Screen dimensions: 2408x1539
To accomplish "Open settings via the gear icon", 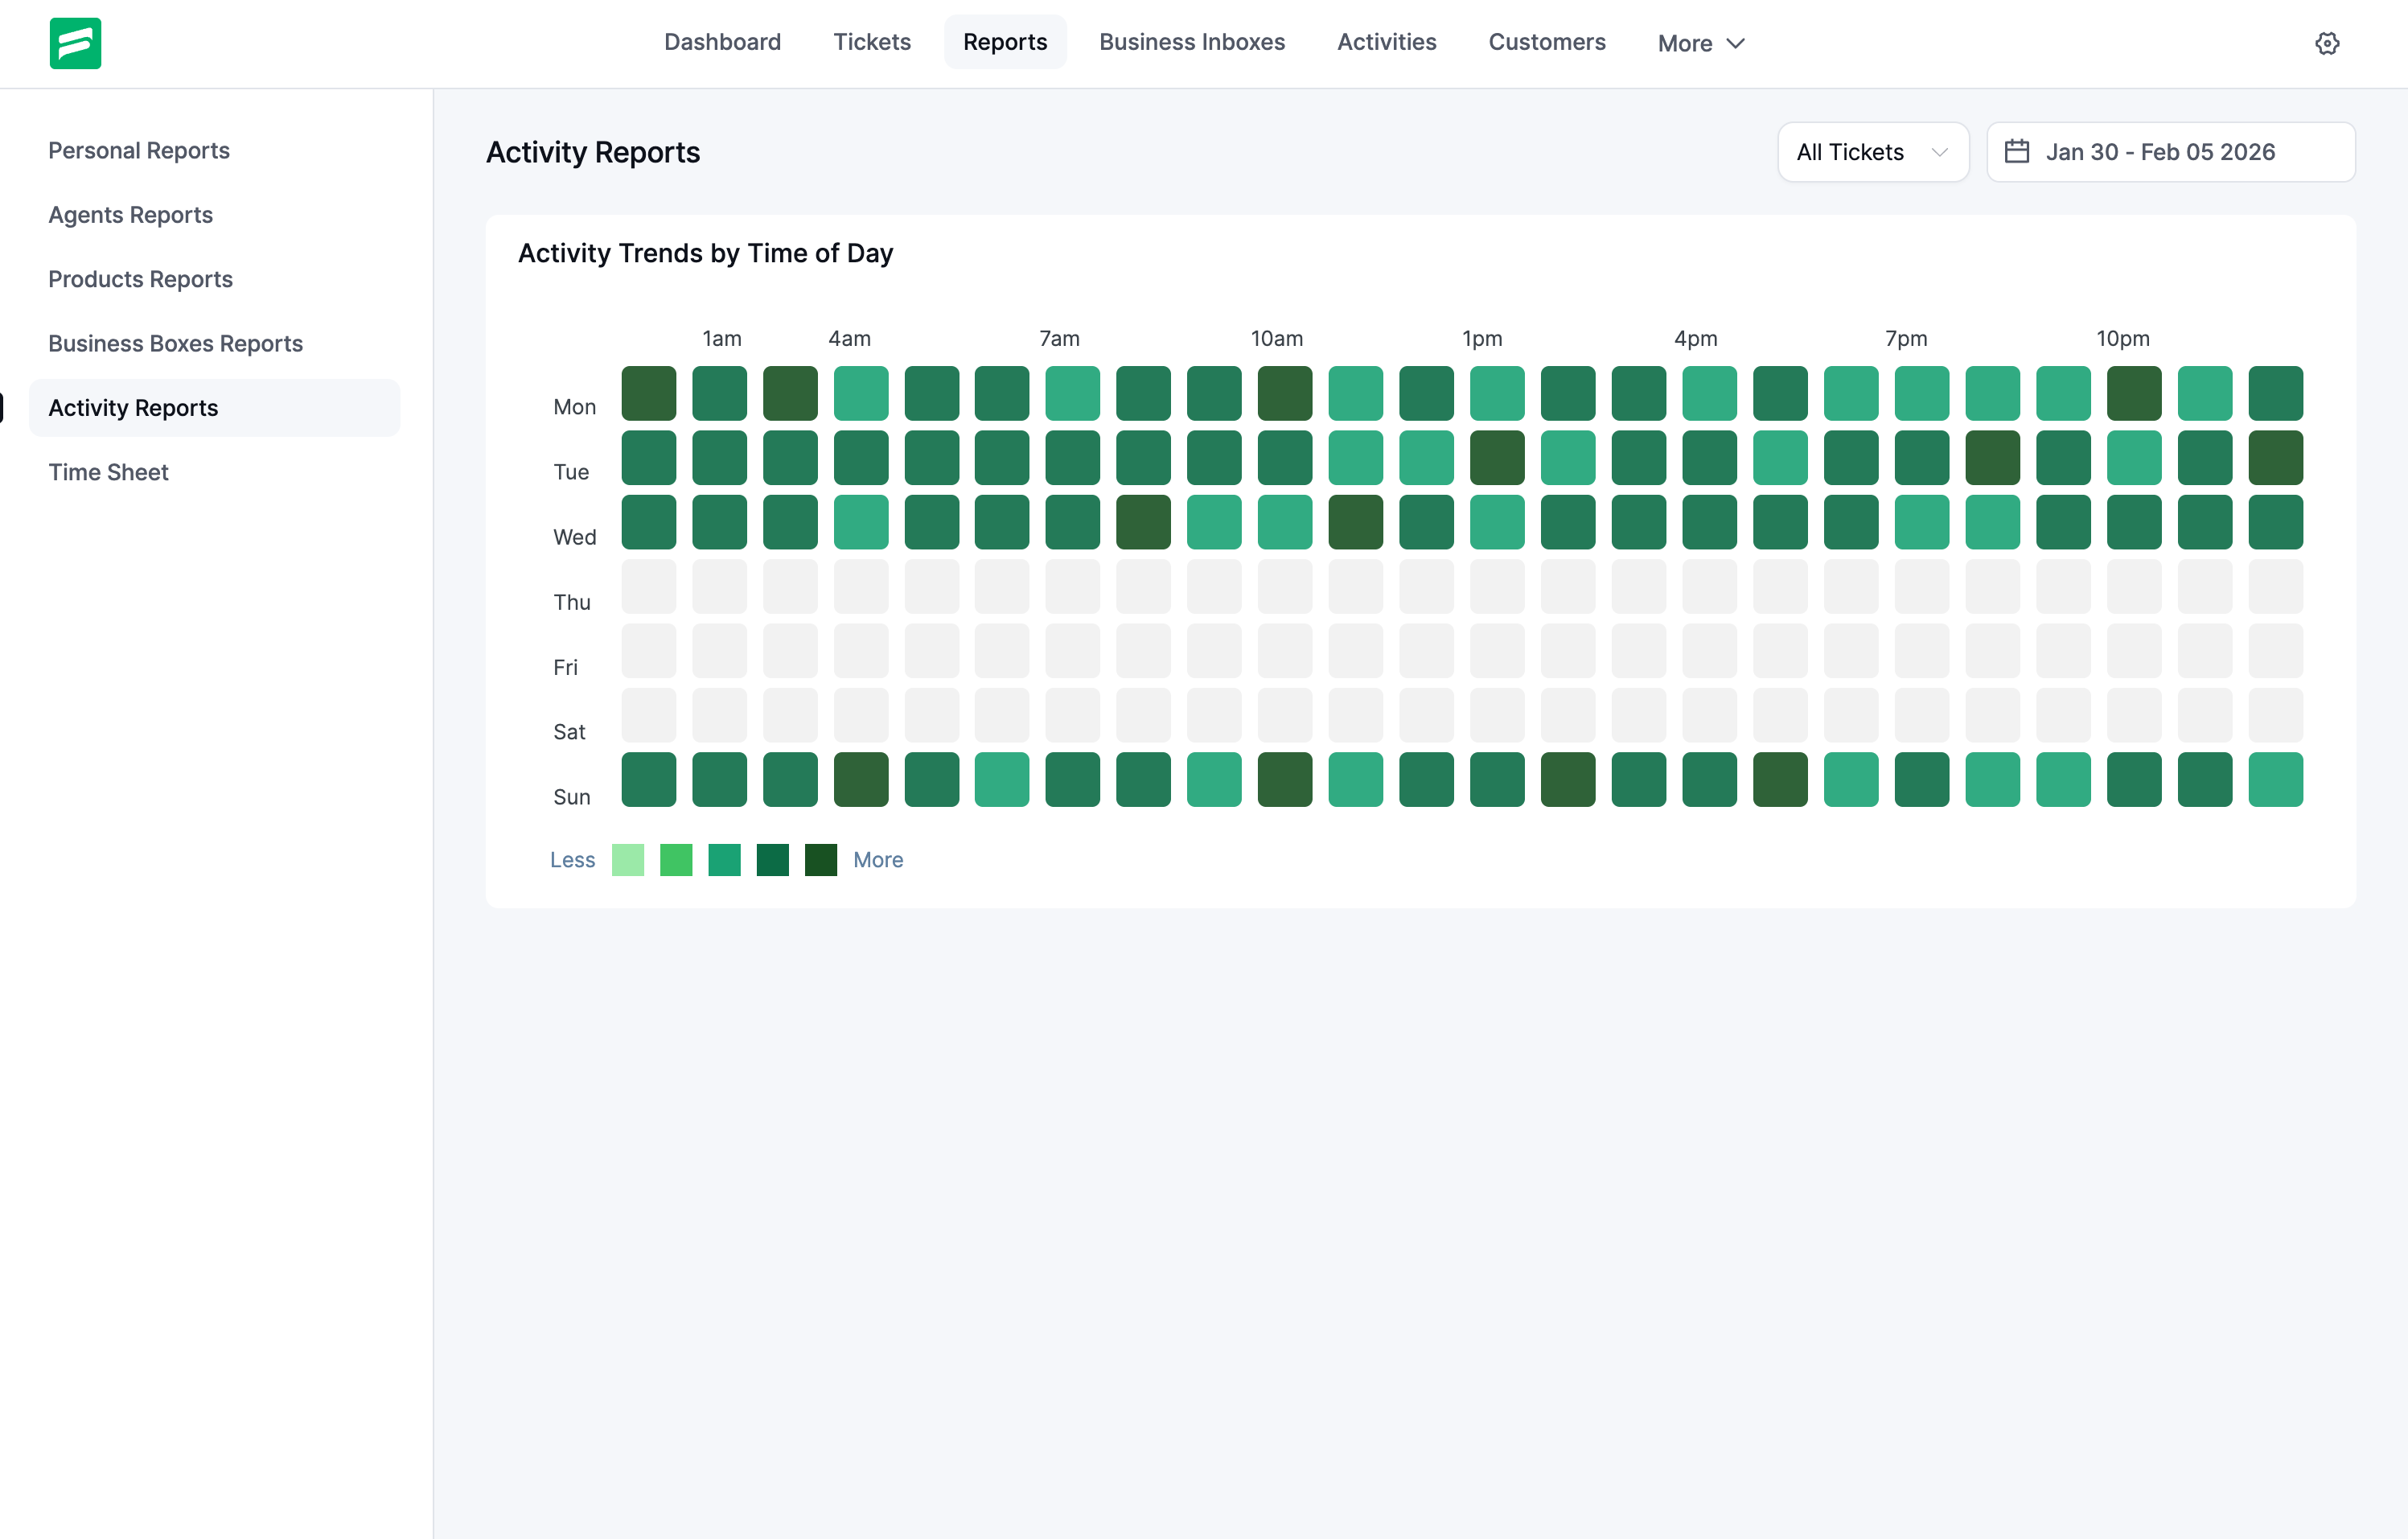I will pyautogui.click(x=2326, y=43).
